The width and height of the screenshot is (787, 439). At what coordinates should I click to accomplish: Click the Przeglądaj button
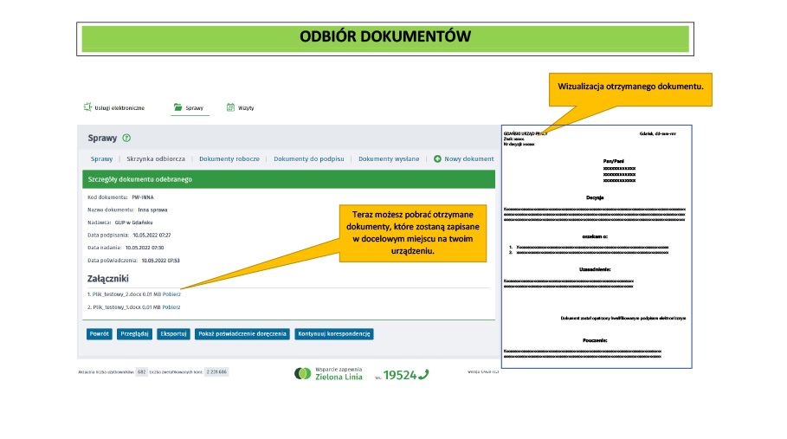(134, 333)
